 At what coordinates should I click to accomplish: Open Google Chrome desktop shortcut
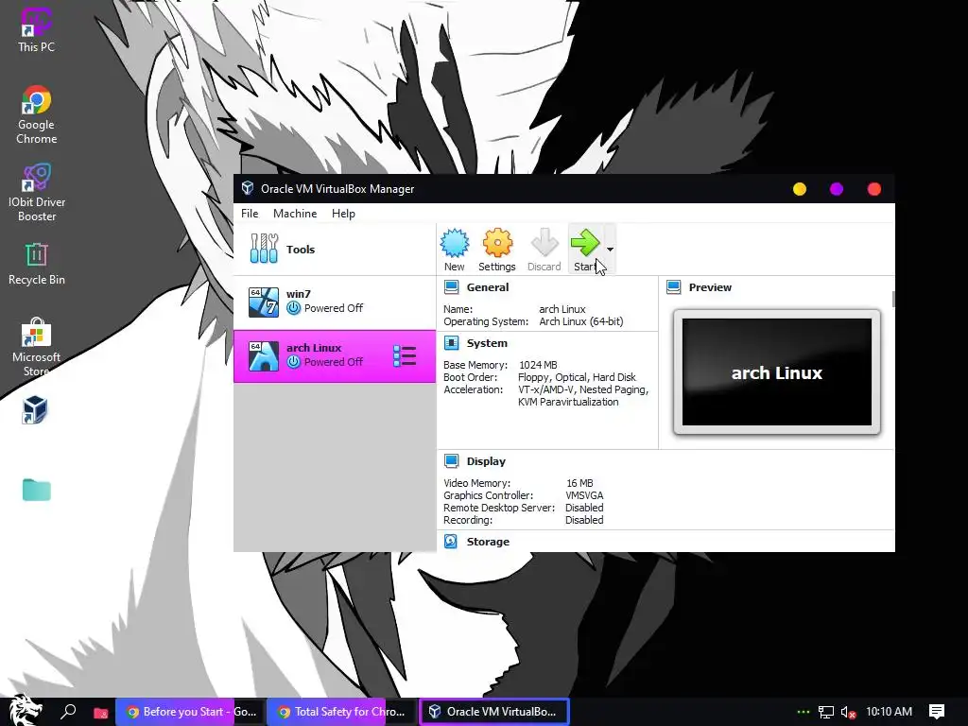coord(37,114)
